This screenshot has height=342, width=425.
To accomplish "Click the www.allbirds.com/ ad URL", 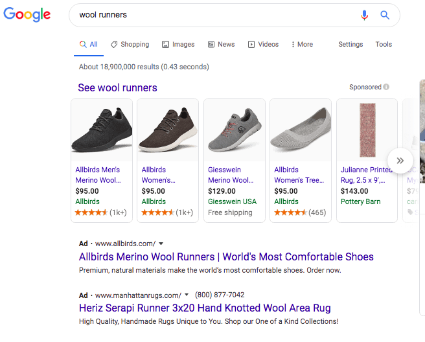I will (125, 244).
